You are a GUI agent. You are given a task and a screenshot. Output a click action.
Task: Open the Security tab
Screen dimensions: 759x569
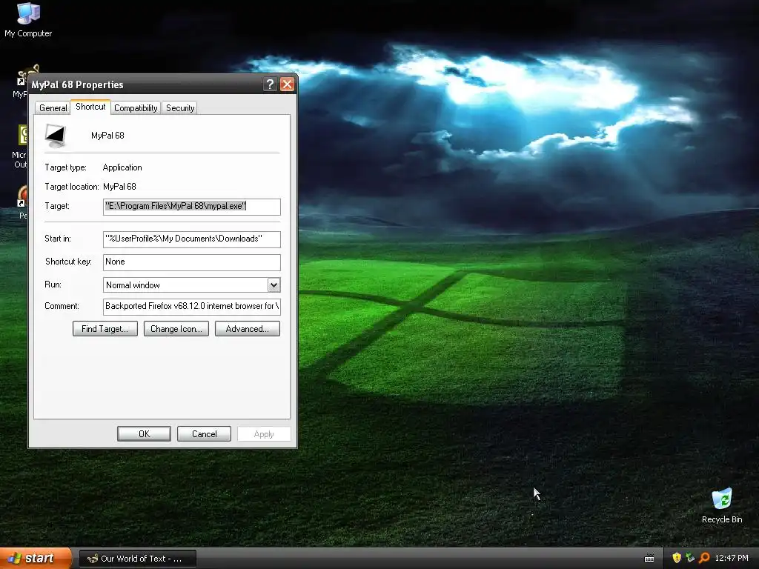click(x=180, y=108)
